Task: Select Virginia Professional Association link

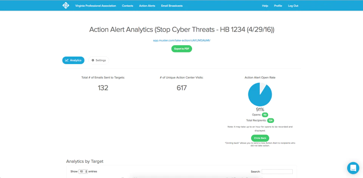Action: 96,6
